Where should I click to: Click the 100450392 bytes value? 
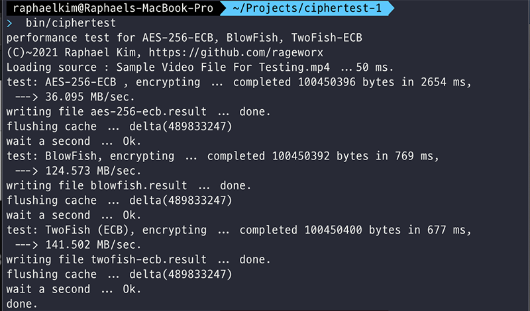pyautogui.click(x=320, y=156)
